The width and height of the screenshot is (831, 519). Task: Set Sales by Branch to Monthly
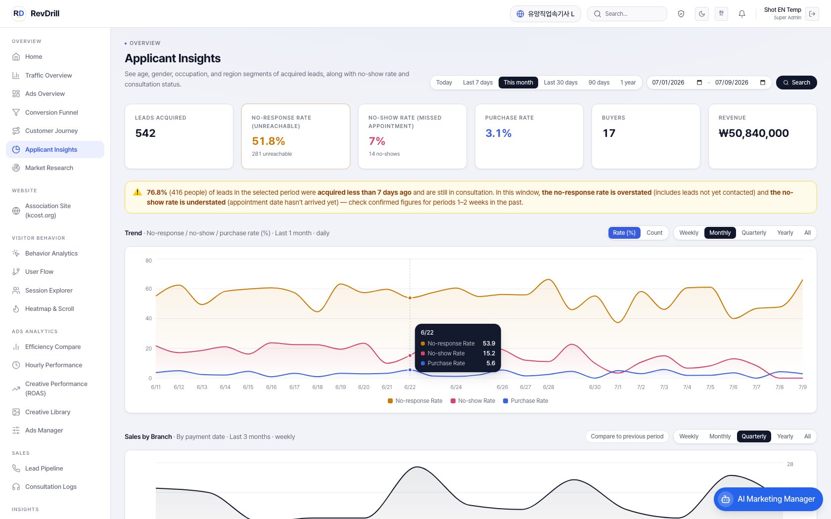(720, 436)
